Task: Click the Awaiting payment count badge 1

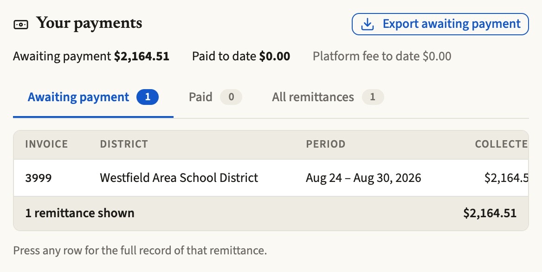Action: pyautogui.click(x=148, y=97)
